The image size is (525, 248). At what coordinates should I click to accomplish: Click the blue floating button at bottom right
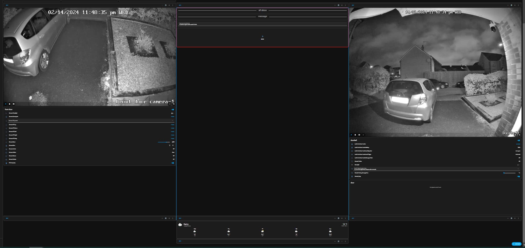[517, 244]
